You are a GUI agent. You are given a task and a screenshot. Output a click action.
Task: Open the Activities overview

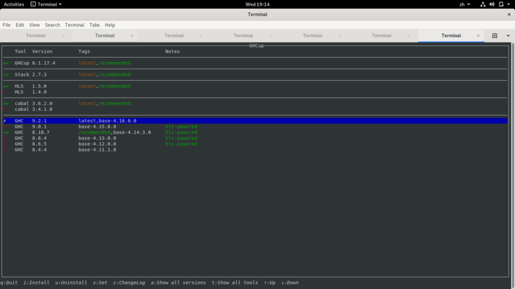click(x=14, y=4)
